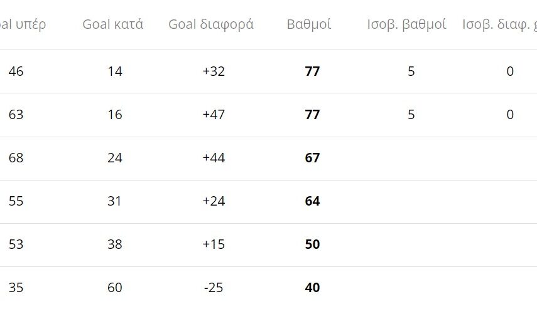
Task: Select the bold points value 67
Action: [x=312, y=158]
